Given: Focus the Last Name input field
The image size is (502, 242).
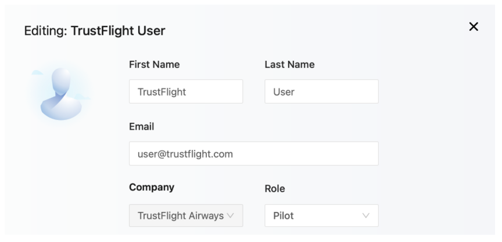Looking at the screenshot, I should point(321,91).
